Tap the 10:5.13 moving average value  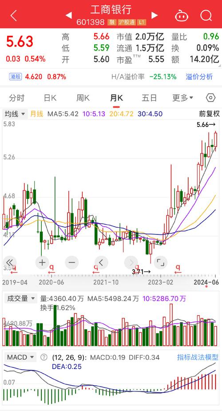click(94, 114)
